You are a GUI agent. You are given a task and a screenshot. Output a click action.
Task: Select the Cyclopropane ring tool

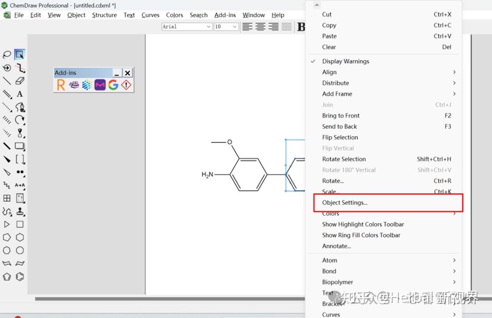(x=6, y=225)
